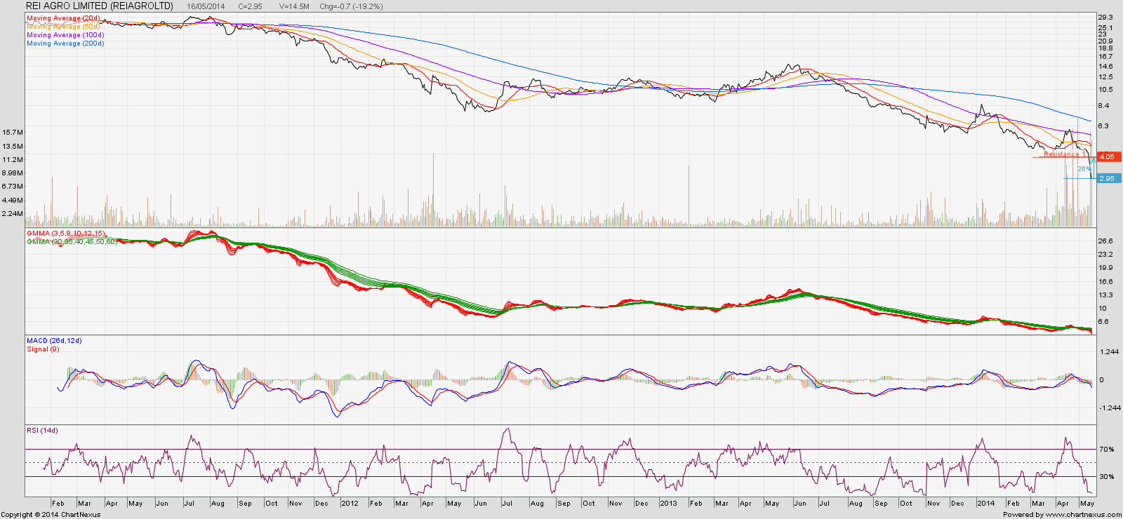Click the Copyright © 2014 ChartNexus notice
The height and width of the screenshot is (519, 1123).
51,515
